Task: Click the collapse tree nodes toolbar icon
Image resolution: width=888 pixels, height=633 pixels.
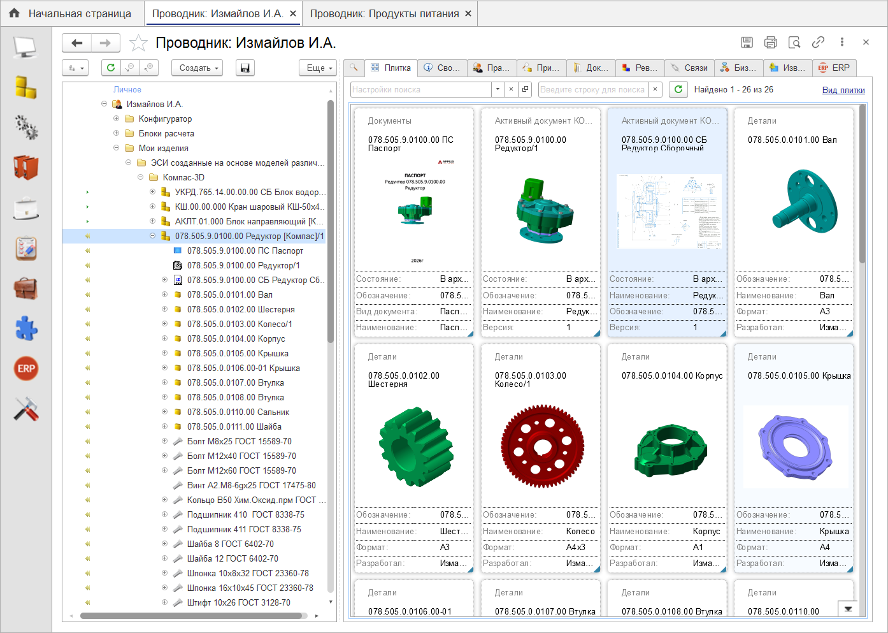Action: coord(130,68)
